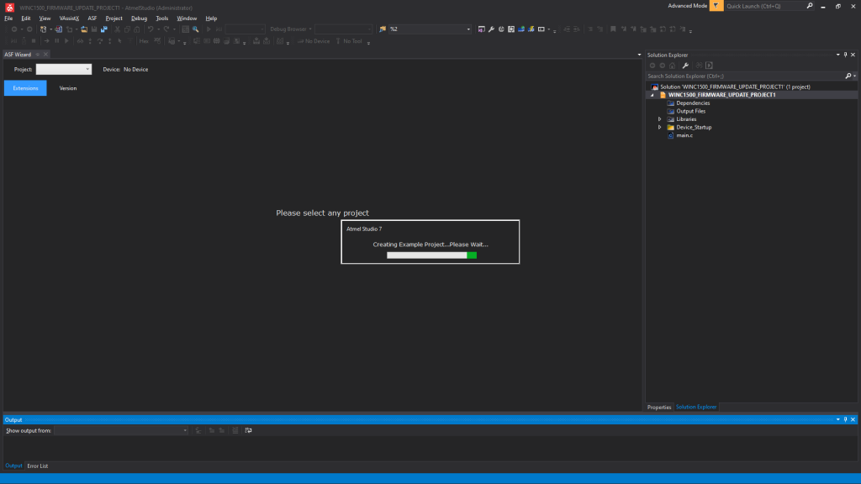Open the Project combo box in ASF Wizard
861x484 pixels.
[64, 69]
